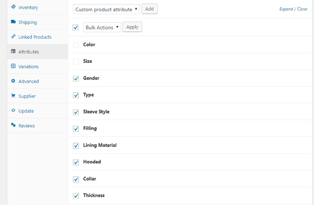Open the Linked Products tab
Image resolution: width=314 pixels, height=205 pixels.
(x=35, y=37)
